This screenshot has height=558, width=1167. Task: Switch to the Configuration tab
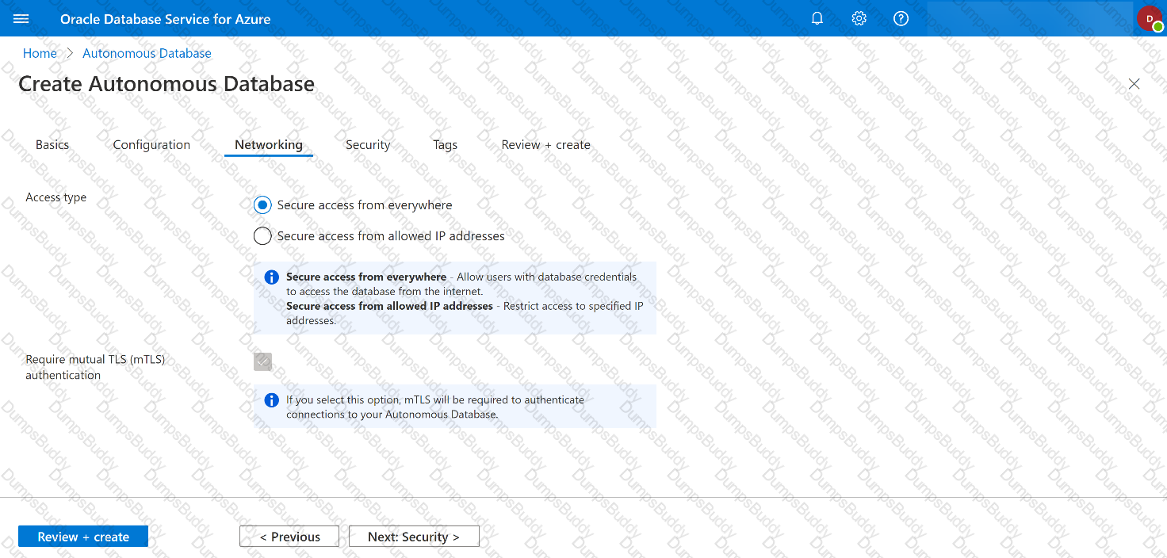pyautogui.click(x=151, y=145)
